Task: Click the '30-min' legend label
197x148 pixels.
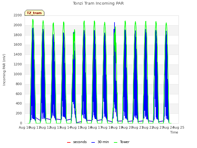Action: [103, 142]
